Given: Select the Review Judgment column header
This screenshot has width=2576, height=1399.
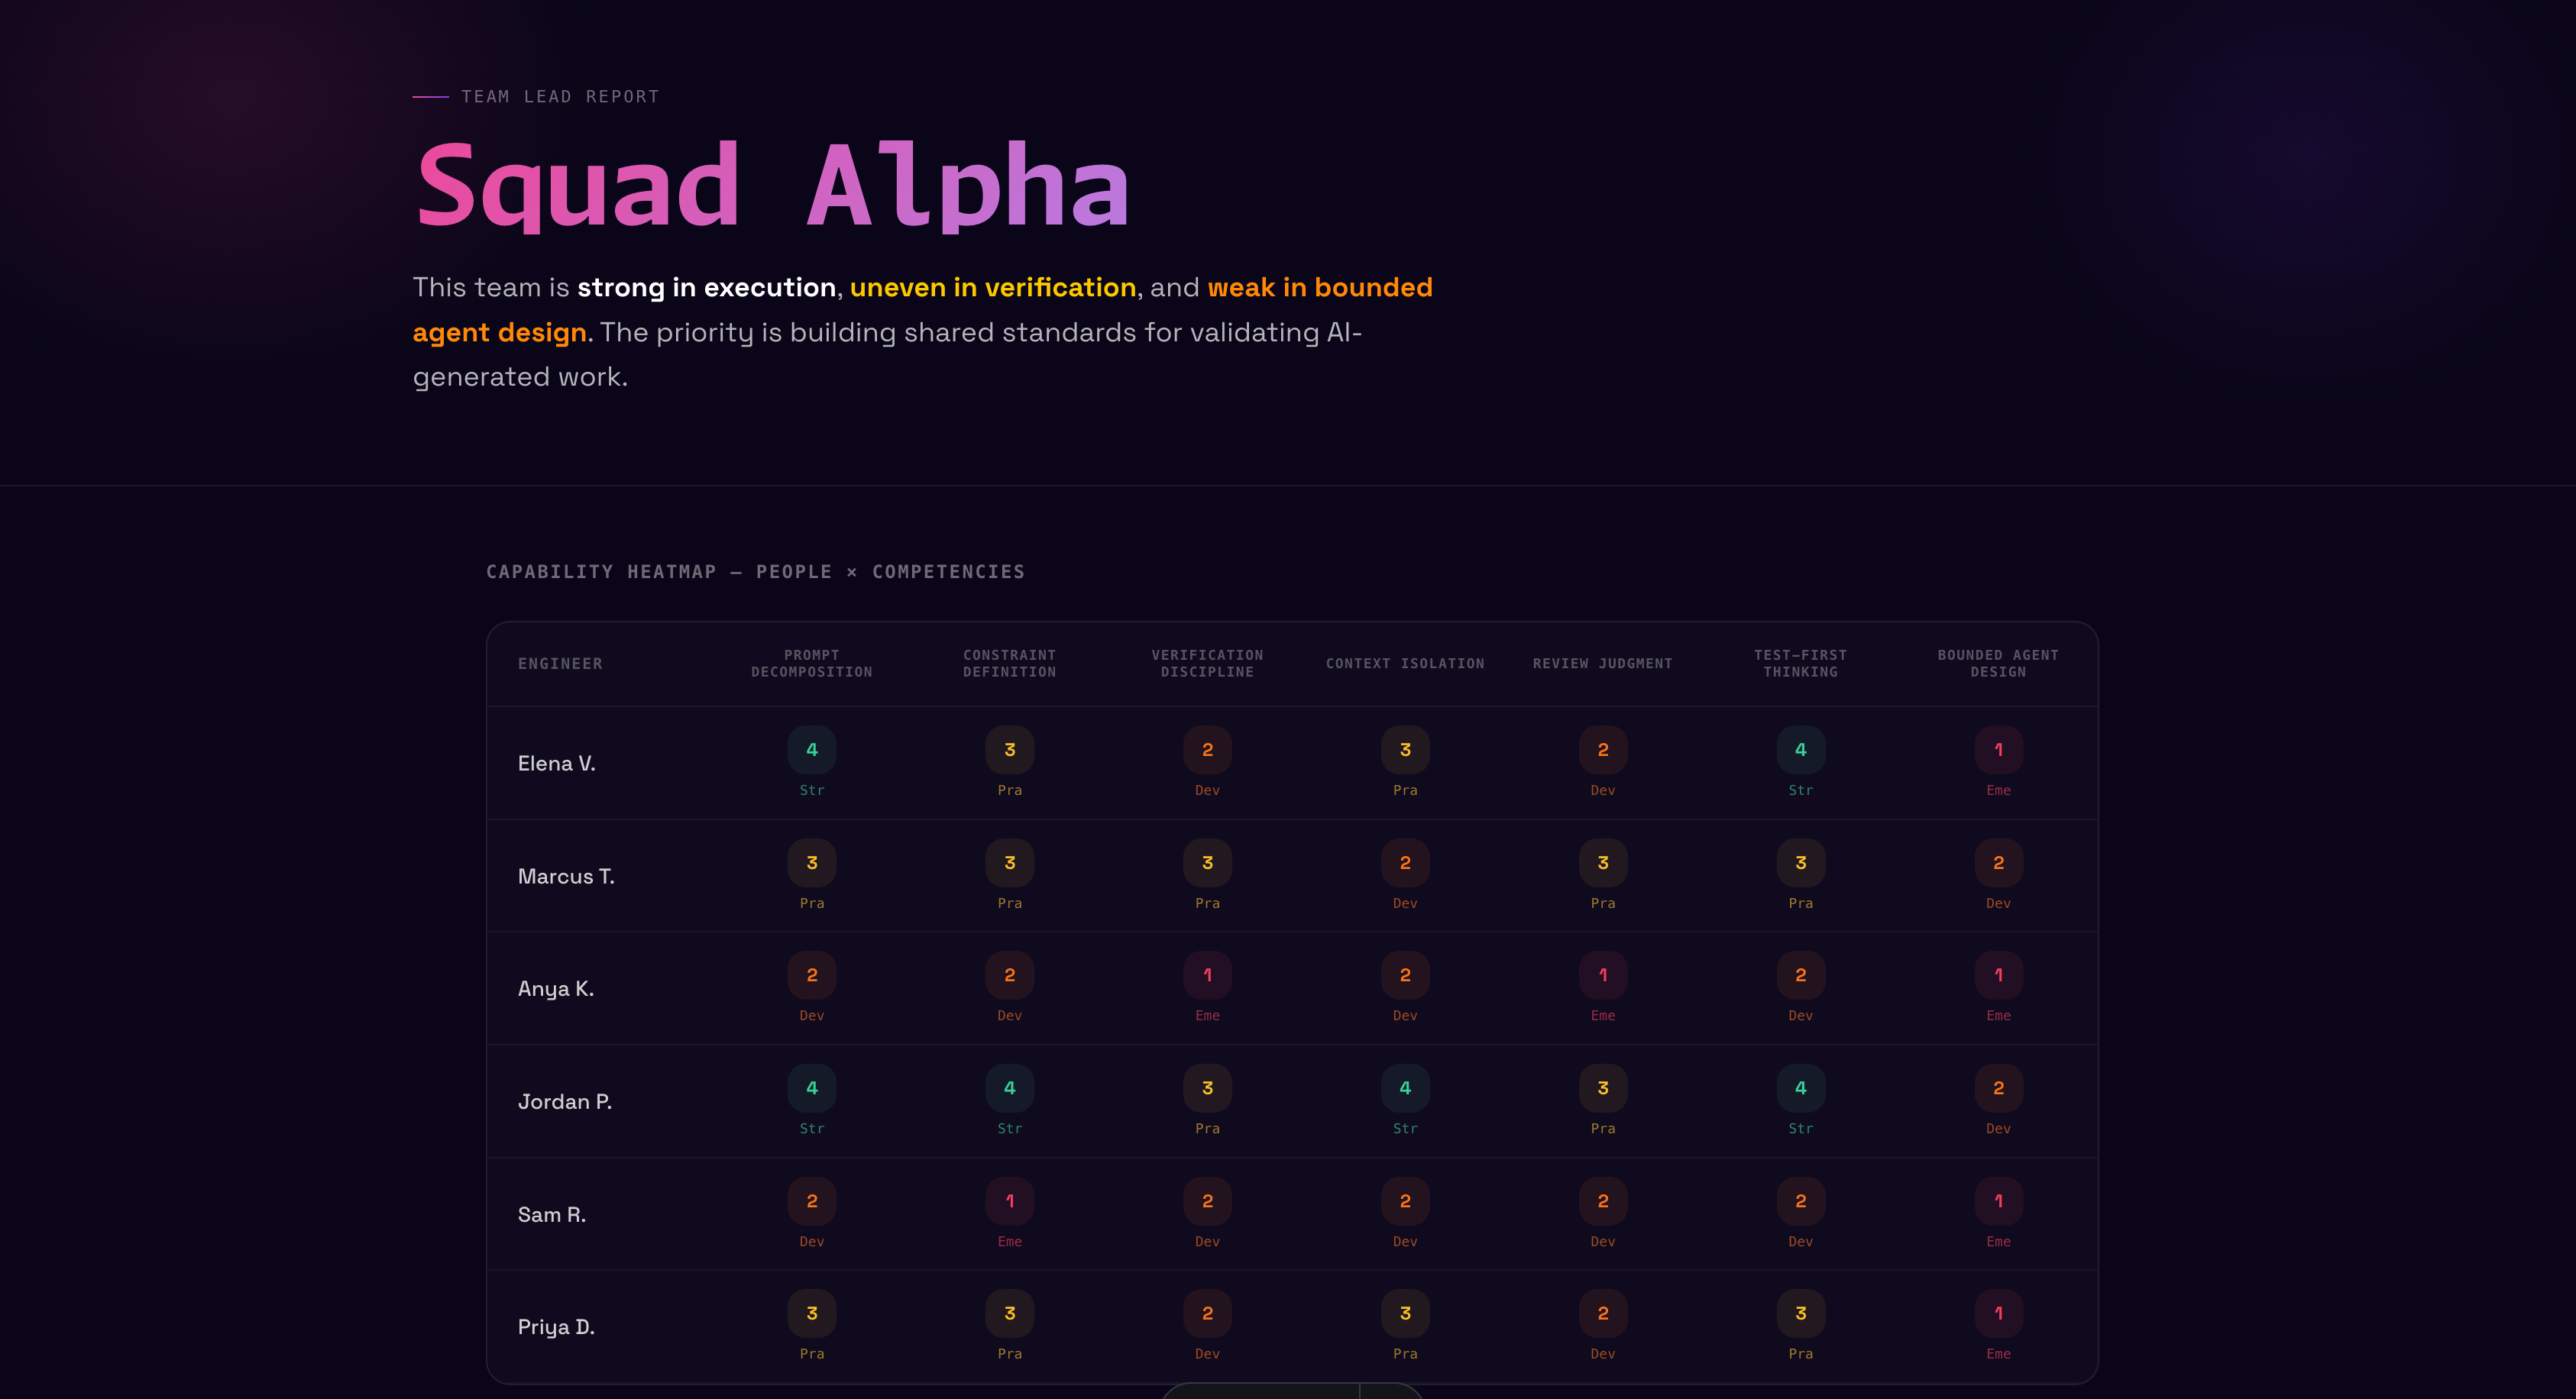Looking at the screenshot, I should [x=1603, y=664].
